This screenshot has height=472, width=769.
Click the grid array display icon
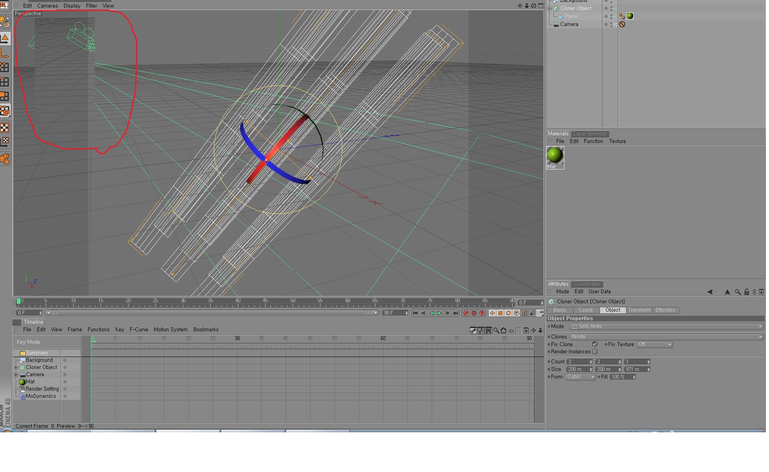coord(574,326)
